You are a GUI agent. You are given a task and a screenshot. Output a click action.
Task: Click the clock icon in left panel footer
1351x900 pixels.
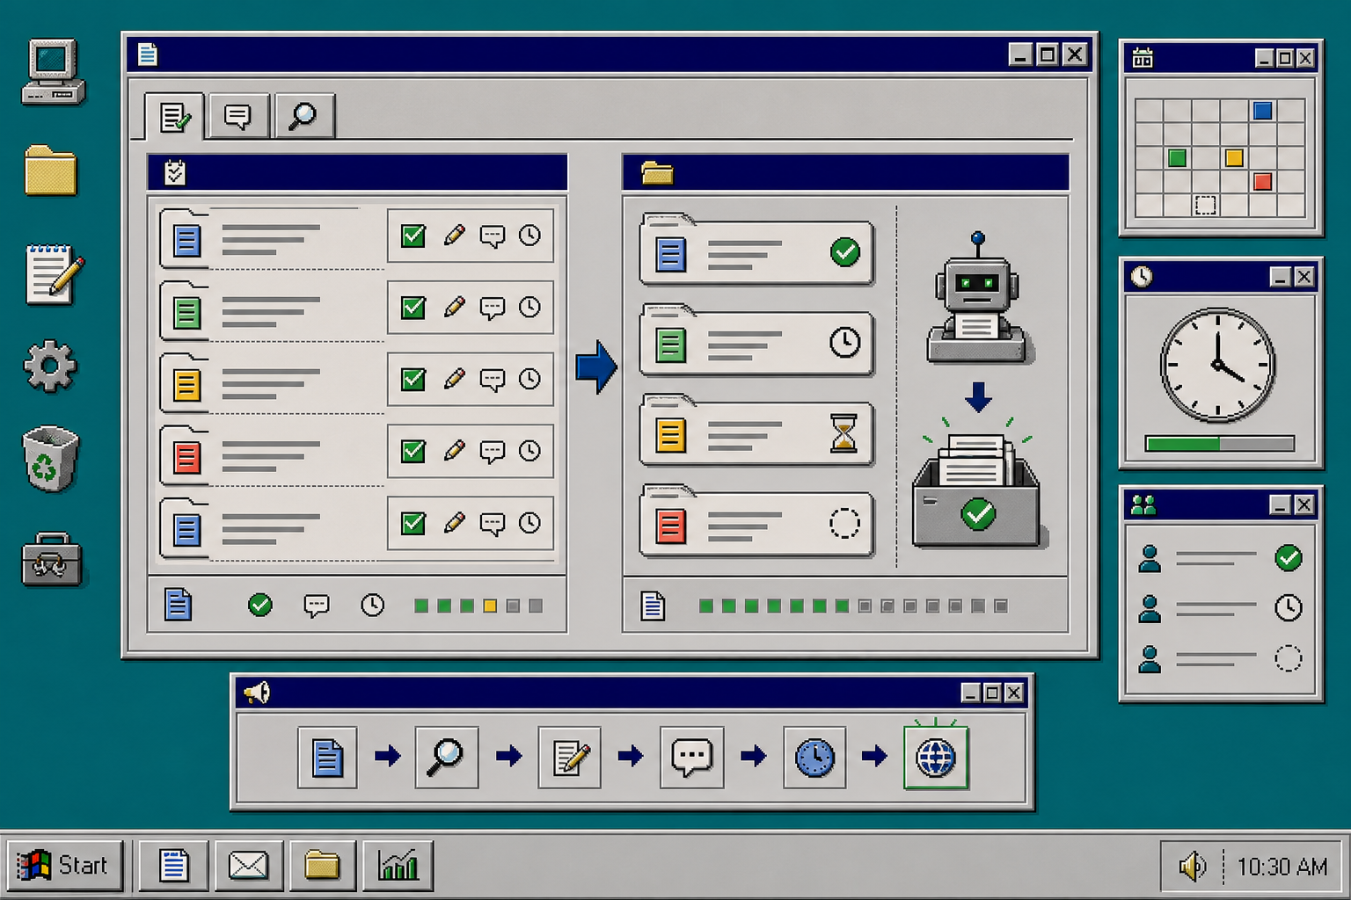373,605
